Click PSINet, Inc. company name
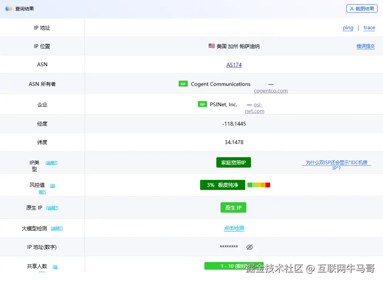 224,104
